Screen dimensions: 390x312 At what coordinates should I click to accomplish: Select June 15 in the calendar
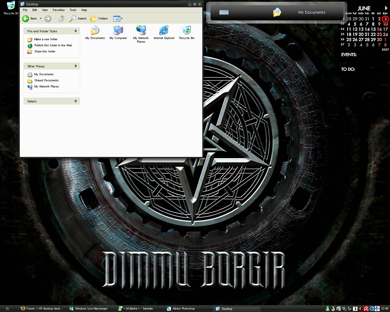pos(373,29)
